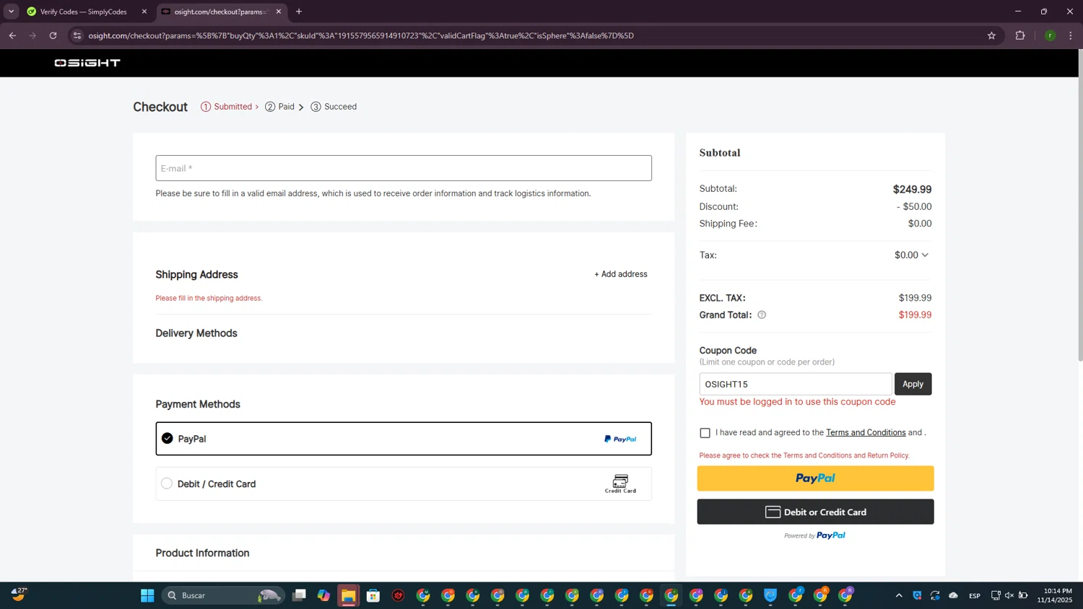Viewport: 1083px width, 609px height.
Task: Select the PayPal payment method radio
Action: coord(168,438)
